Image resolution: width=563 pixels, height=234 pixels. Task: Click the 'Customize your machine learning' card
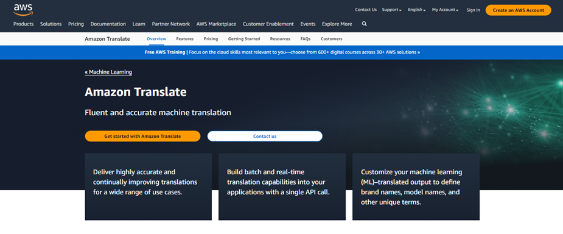416,186
